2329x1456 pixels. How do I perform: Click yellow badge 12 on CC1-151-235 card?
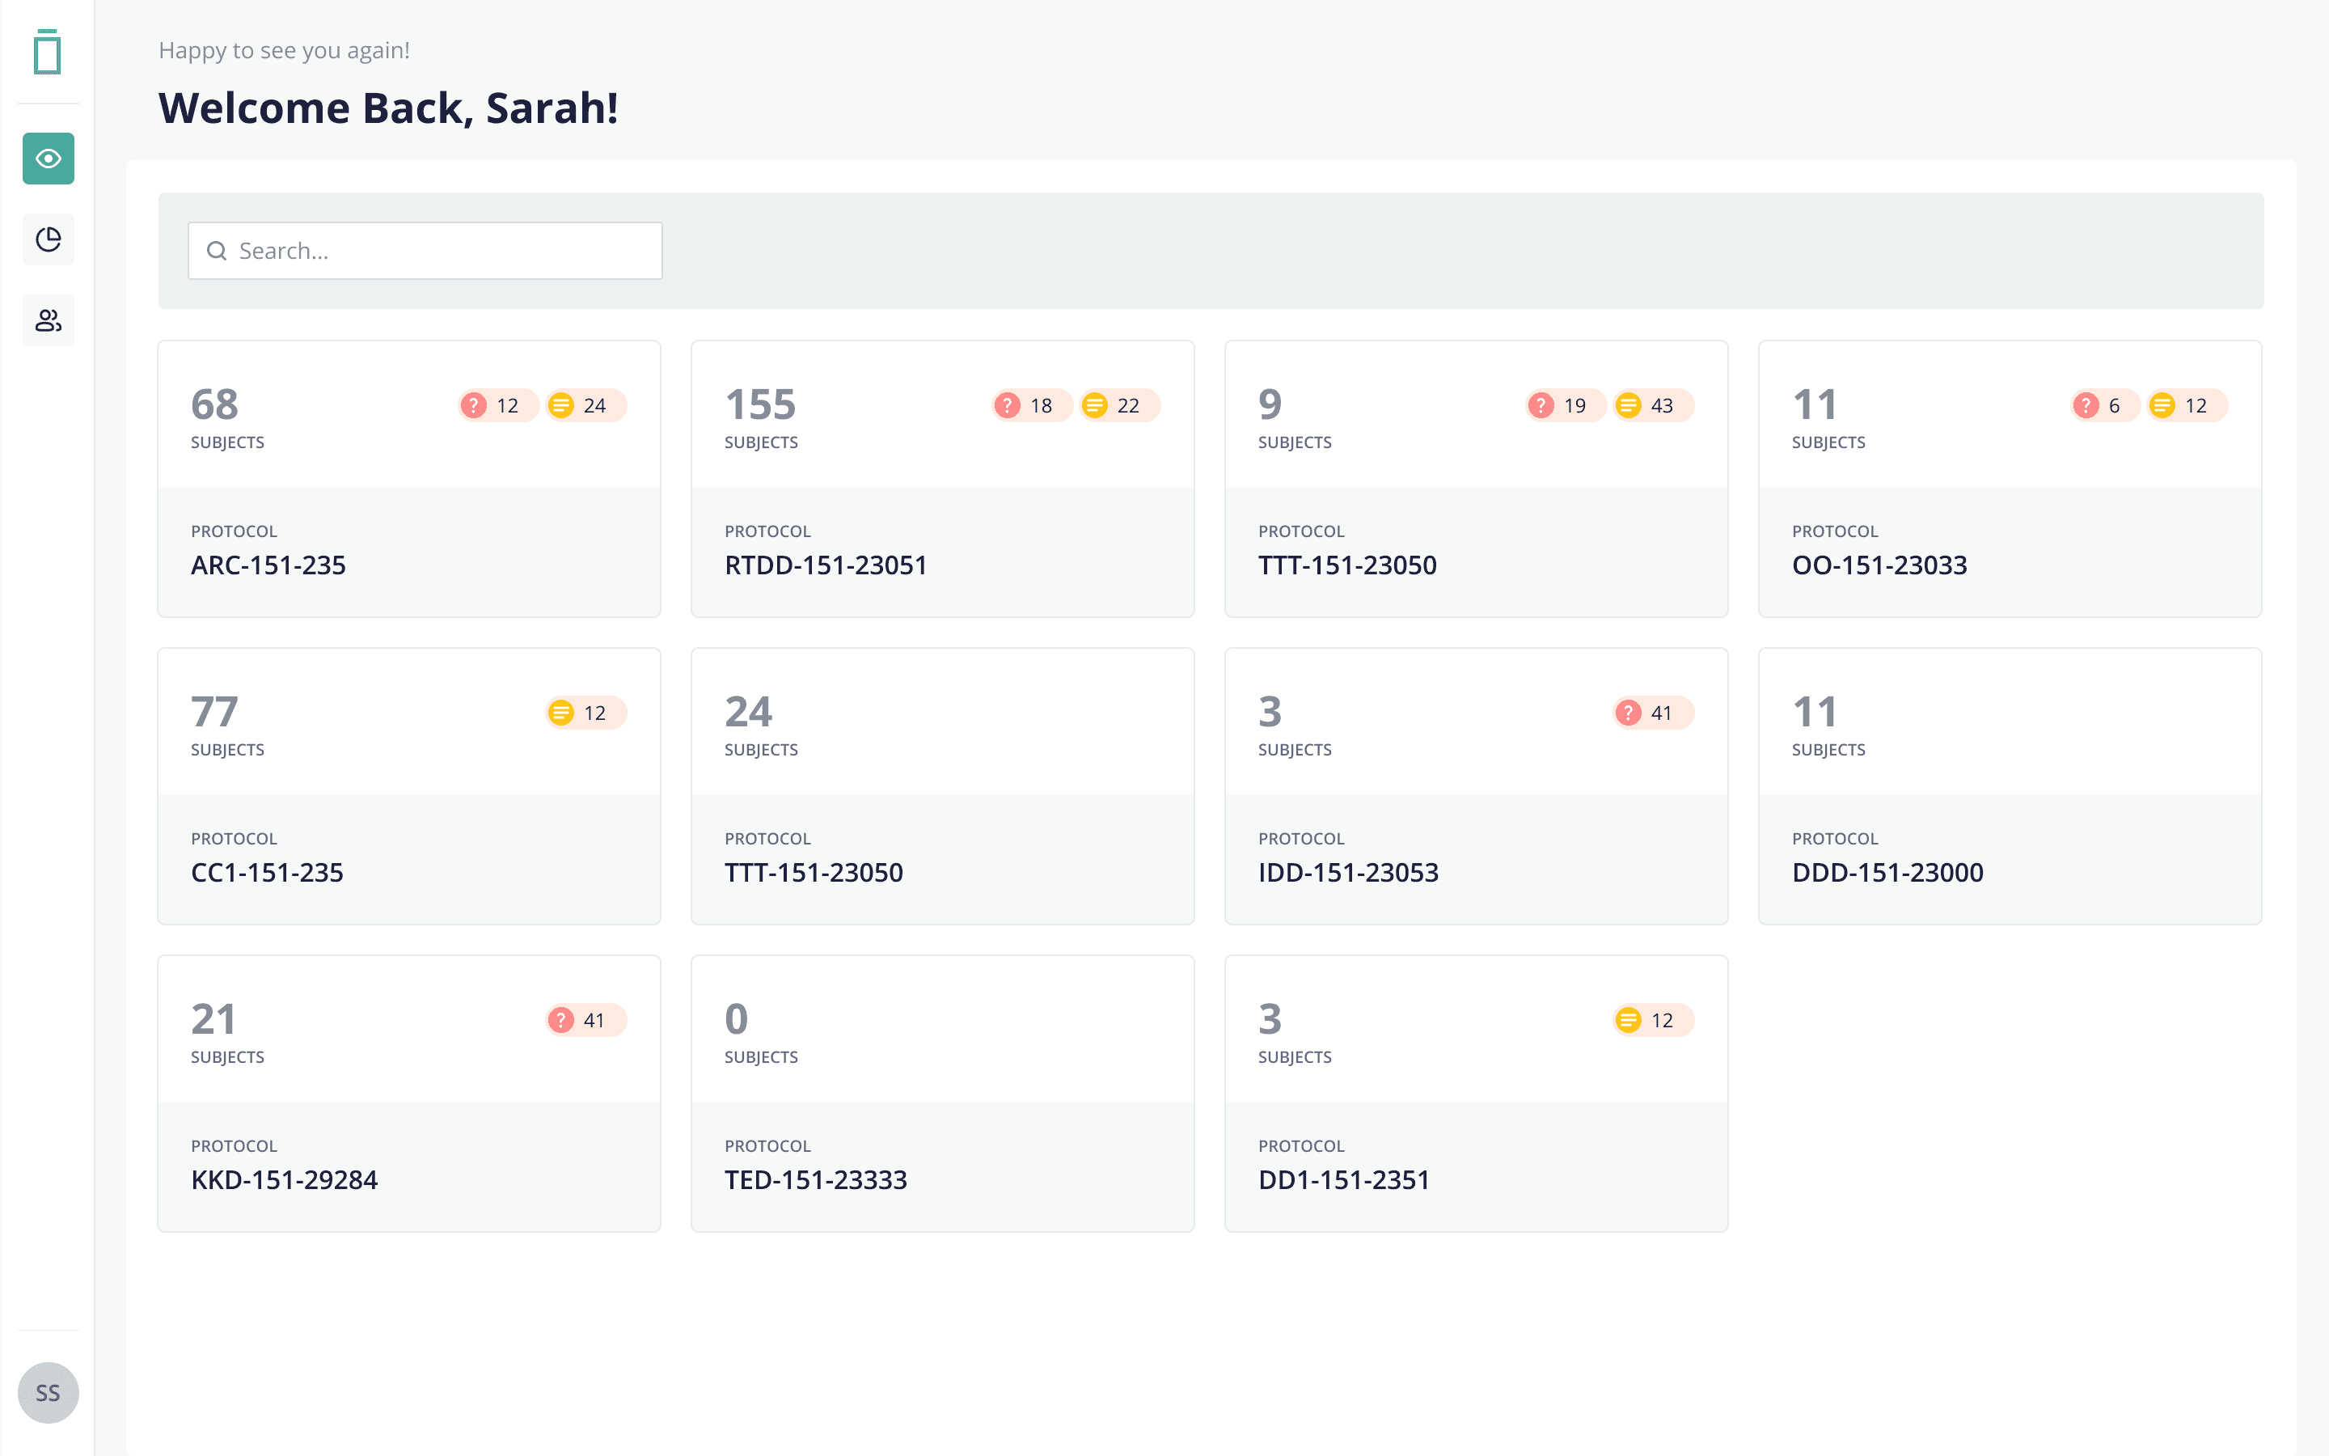584,713
